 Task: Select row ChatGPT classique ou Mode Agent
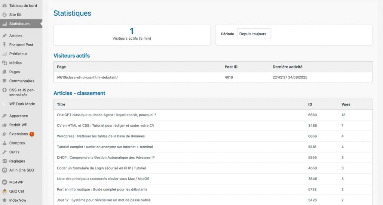[x=213, y=115]
